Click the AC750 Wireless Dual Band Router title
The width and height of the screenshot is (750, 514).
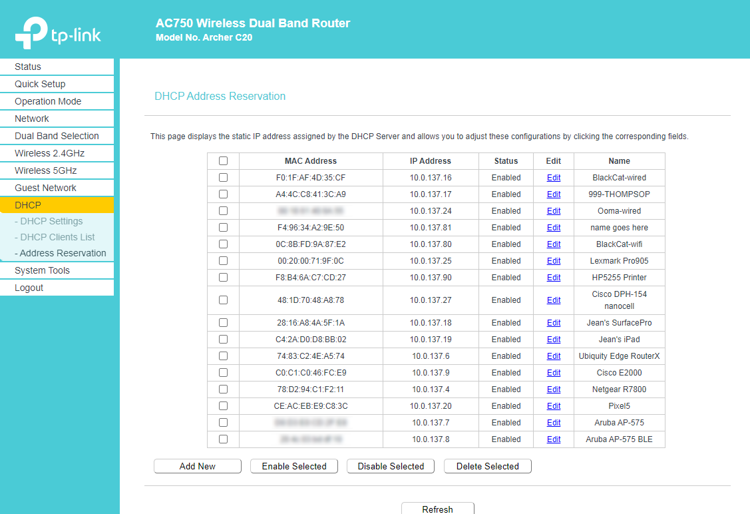click(253, 23)
